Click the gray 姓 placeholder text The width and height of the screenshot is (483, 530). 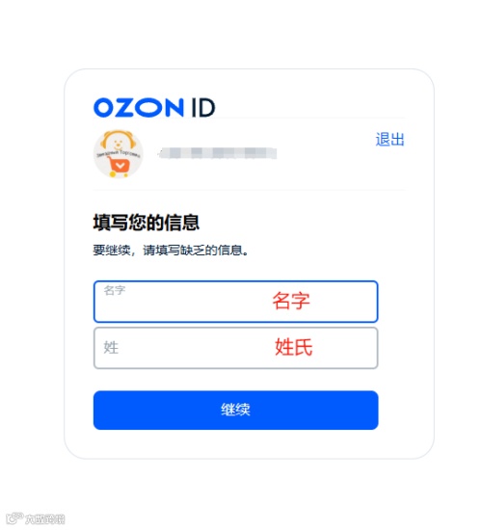click(x=111, y=348)
